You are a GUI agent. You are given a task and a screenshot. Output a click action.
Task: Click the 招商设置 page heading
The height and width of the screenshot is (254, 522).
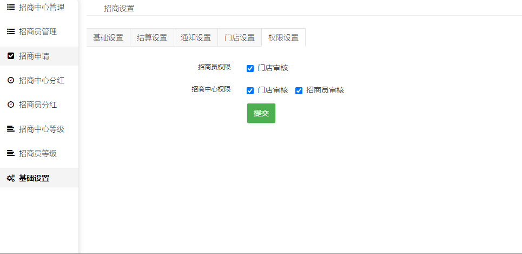119,8
